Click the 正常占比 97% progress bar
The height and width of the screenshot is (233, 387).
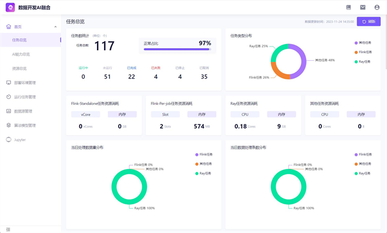[177, 49]
